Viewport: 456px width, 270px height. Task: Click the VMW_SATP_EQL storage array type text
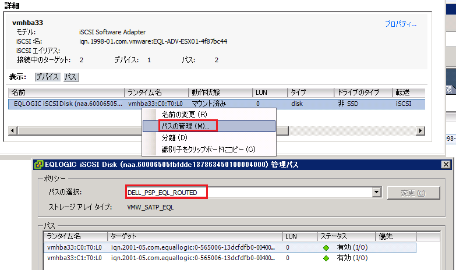coord(150,207)
